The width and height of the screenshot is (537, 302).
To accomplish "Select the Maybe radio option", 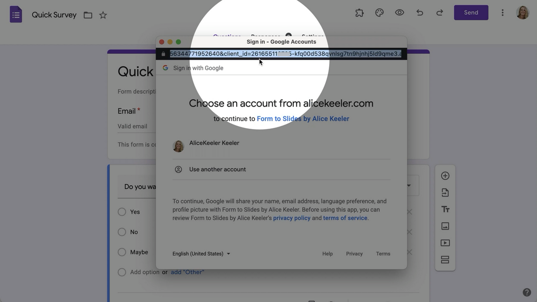I will (122, 252).
